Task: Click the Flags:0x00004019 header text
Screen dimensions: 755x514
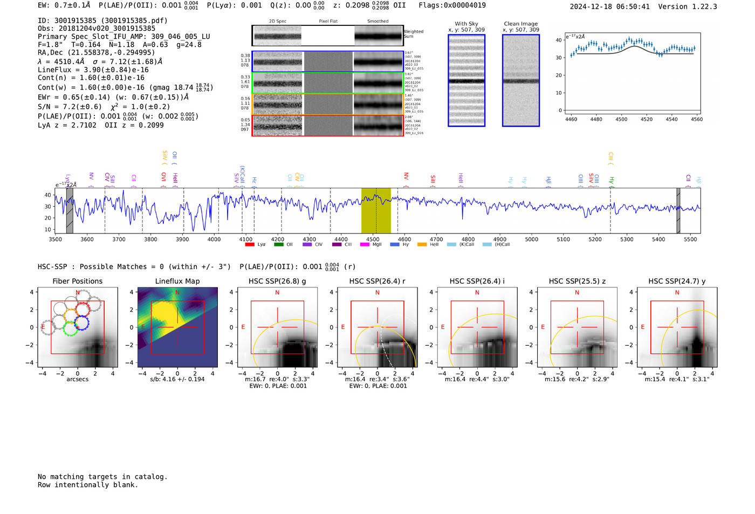Action: pyautogui.click(x=452, y=5)
